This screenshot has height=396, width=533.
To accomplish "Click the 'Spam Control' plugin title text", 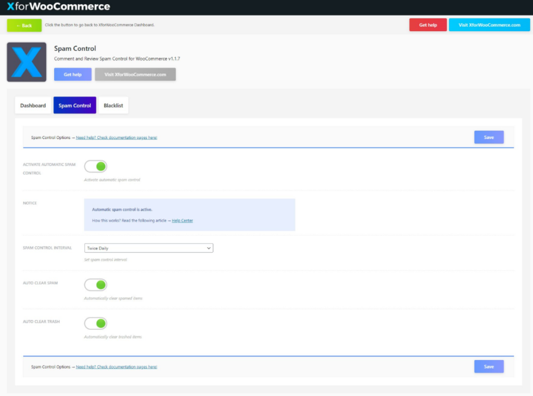I will pyautogui.click(x=75, y=48).
